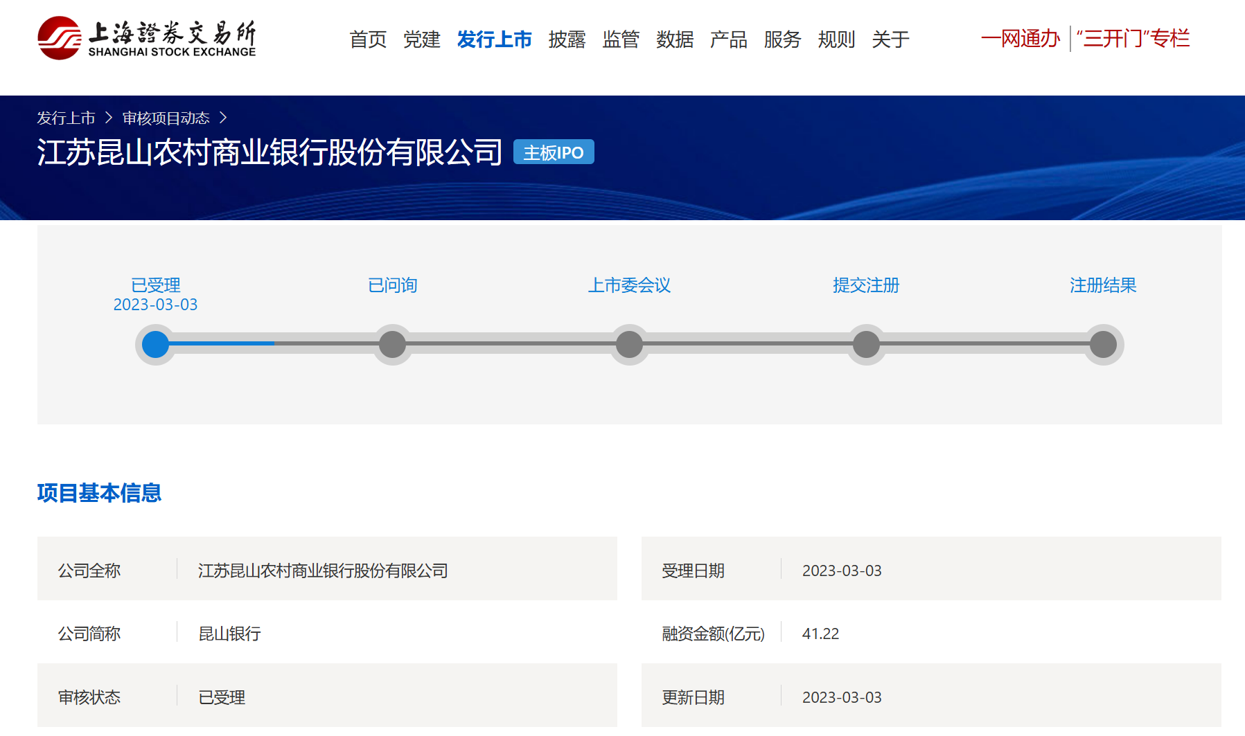Click the 融资金额 value 41.22
The height and width of the screenshot is (736, 1245).
coord(821,634)
